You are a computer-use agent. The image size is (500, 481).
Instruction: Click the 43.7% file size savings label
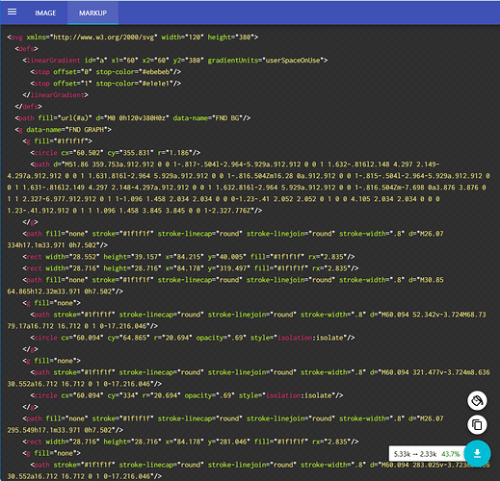(451, 454)
